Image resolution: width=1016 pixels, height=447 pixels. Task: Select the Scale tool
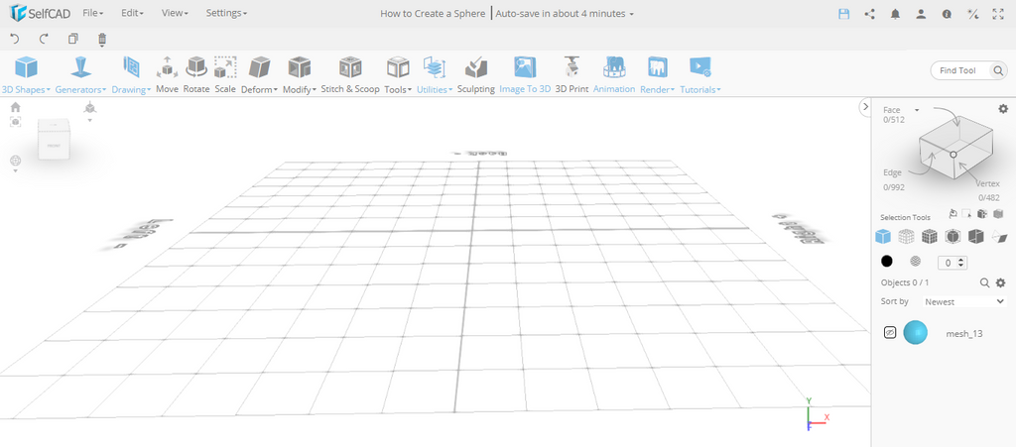pos(225,74)
